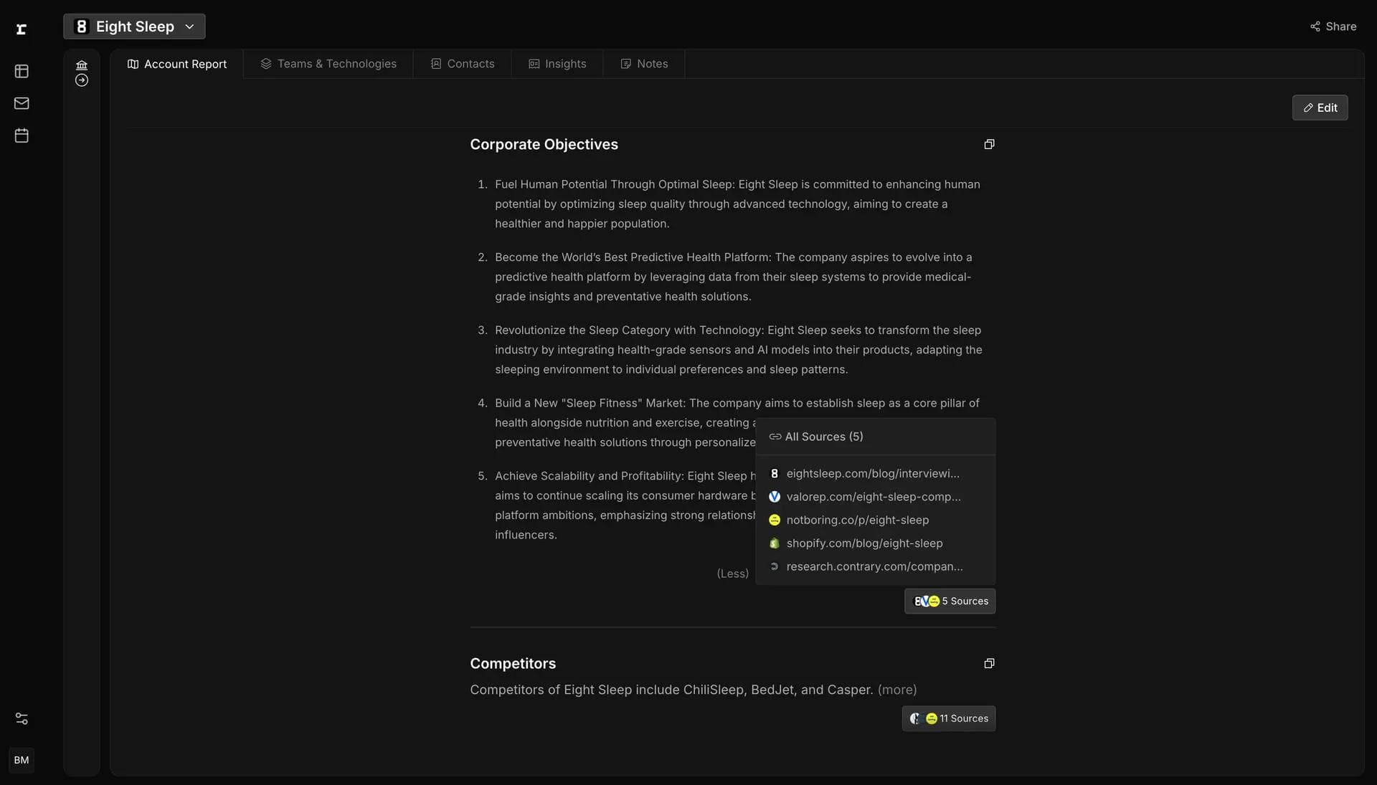Click the Edit button
This screenshot has width=1377, height=785.
click(1320, 108)
